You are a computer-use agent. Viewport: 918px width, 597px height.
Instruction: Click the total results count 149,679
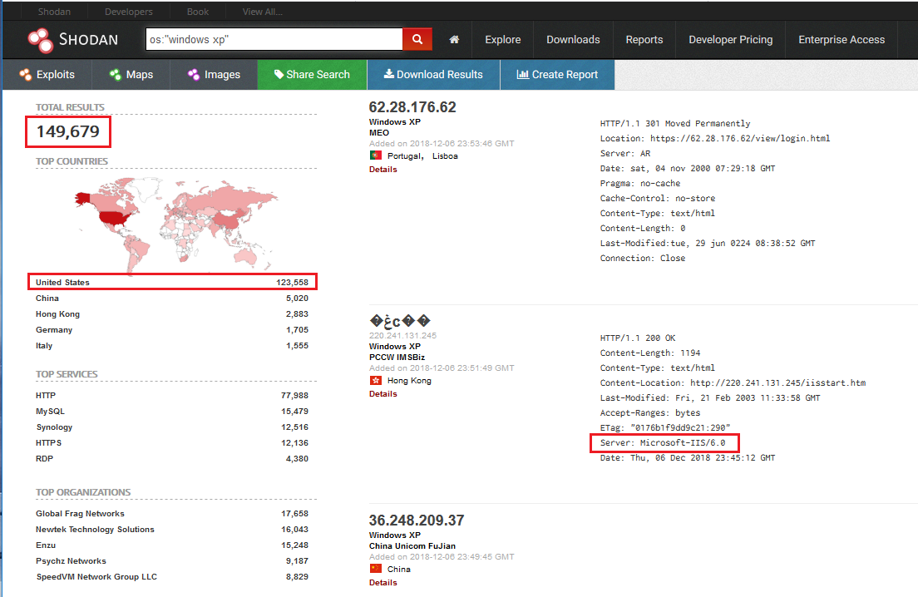click(68, 131)
